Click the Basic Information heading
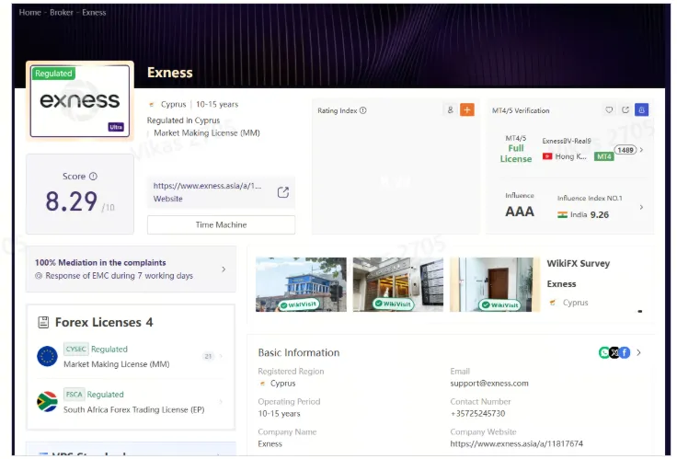The width and height of the screenshot is (677, 459). click(x=299, y=352)
